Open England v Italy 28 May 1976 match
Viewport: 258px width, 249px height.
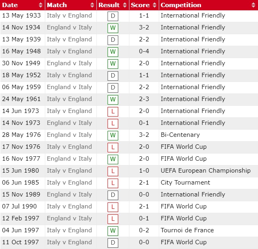pos(69,135)
